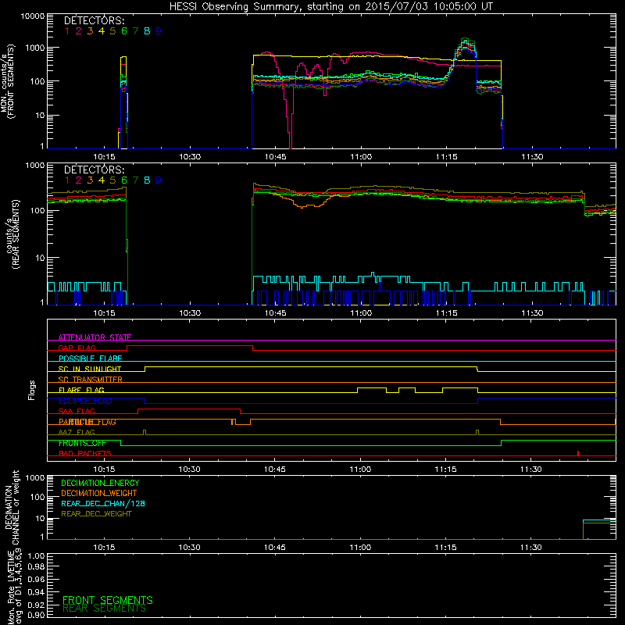625x625 pixels.
Task: Click the 0.94 tick label on the livetime axis
Action: tap(36, 591)
